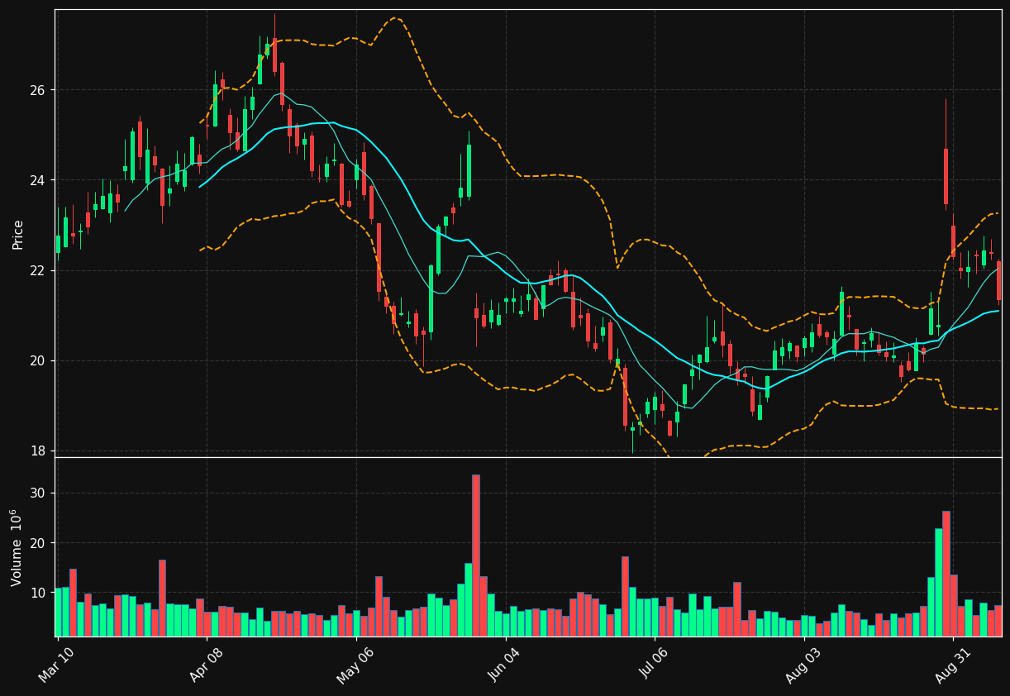Image resolution: width=1010 pixels, height=696 pixels.
Task: Click the May 06 date label
Action: click(x=355, y=664)
